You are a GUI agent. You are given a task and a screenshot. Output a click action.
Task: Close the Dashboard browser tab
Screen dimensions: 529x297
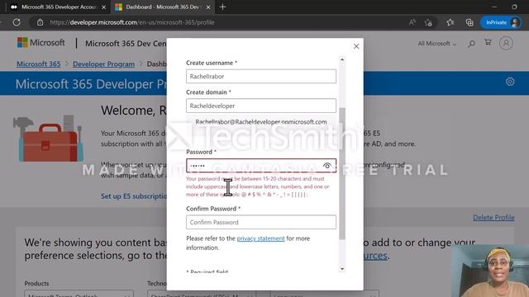[208, 7]
